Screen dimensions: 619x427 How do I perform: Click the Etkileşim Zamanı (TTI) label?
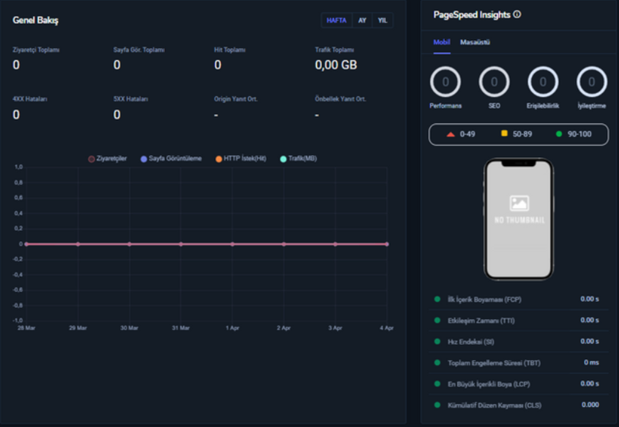(x=481, y=321)
